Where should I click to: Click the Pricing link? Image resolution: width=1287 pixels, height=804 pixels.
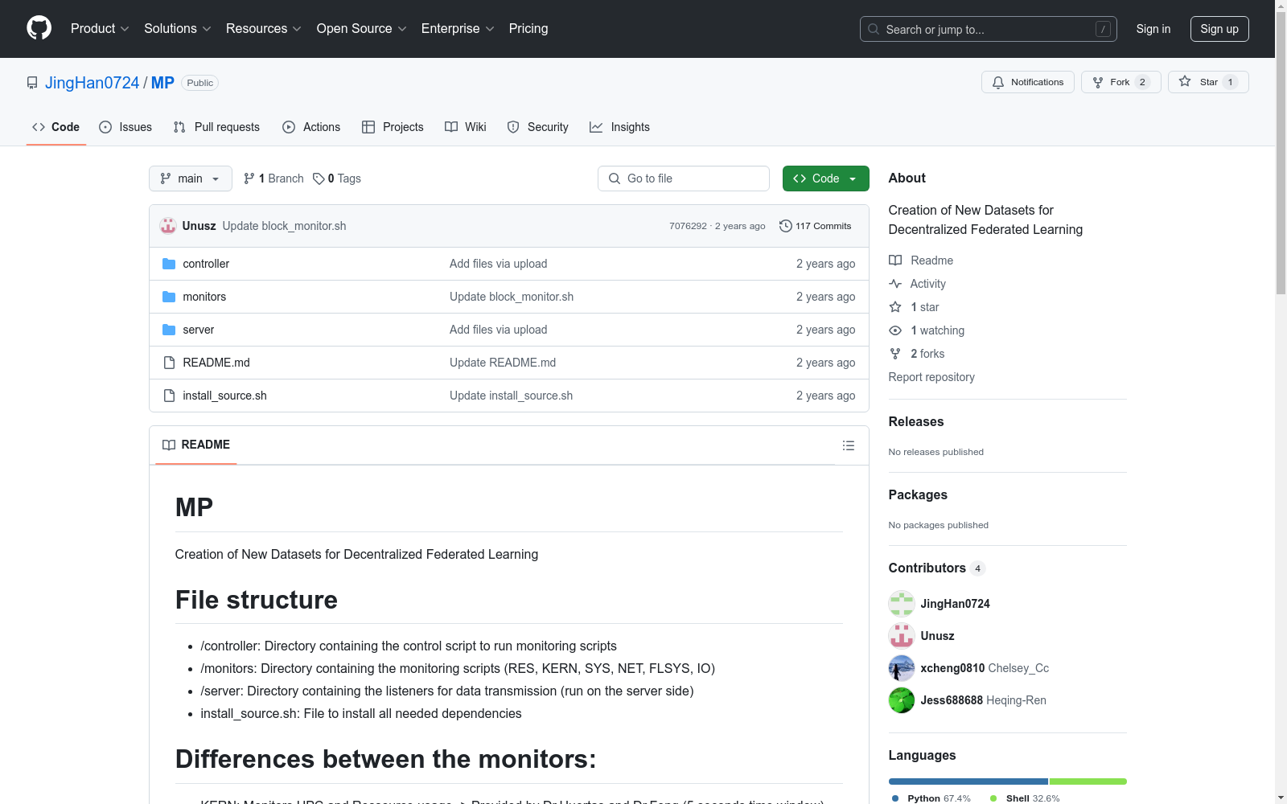528,29
